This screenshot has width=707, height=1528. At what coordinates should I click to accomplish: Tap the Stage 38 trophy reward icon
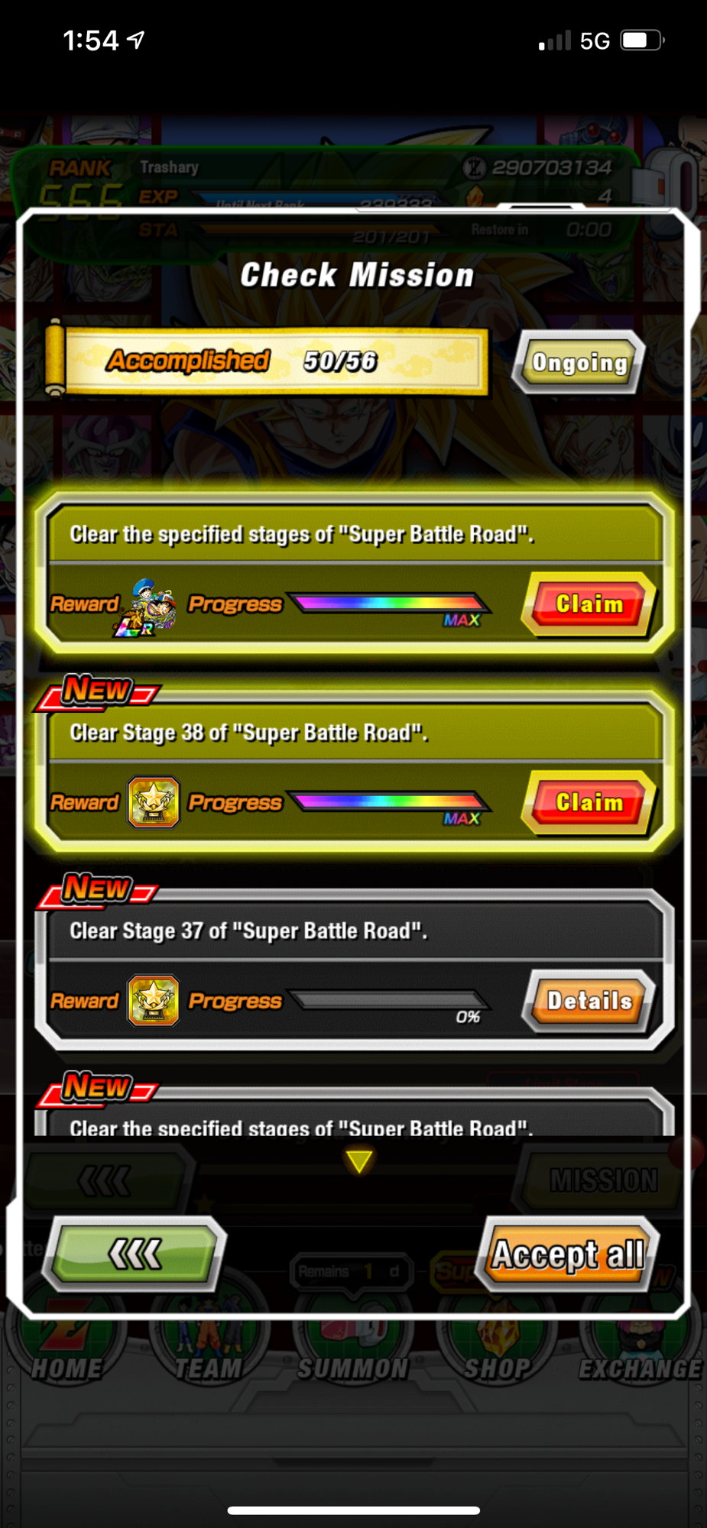click(154, 802)
